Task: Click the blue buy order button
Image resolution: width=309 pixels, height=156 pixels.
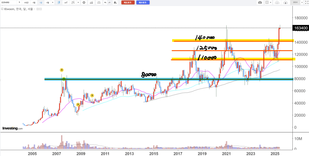Action: pos(143,2)
